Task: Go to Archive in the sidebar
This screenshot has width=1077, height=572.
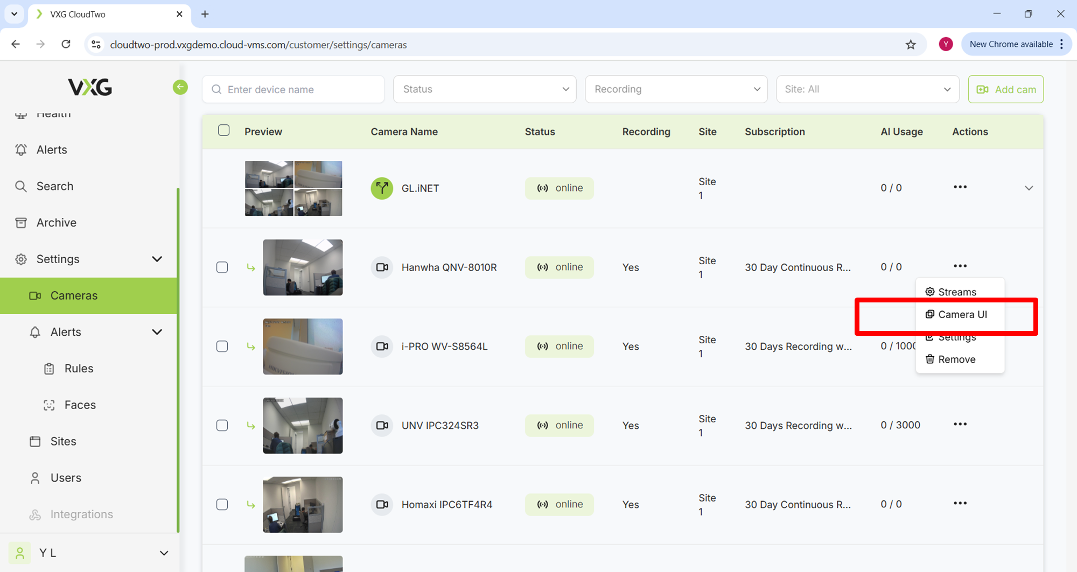Action: click(56, 223)
